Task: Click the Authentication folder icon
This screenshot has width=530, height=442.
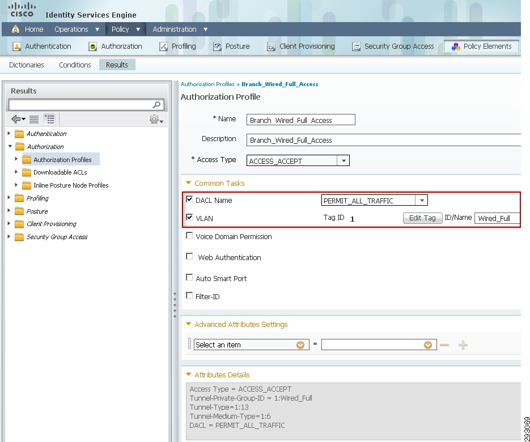Action: pyautogui.click(x=20, y=134)
